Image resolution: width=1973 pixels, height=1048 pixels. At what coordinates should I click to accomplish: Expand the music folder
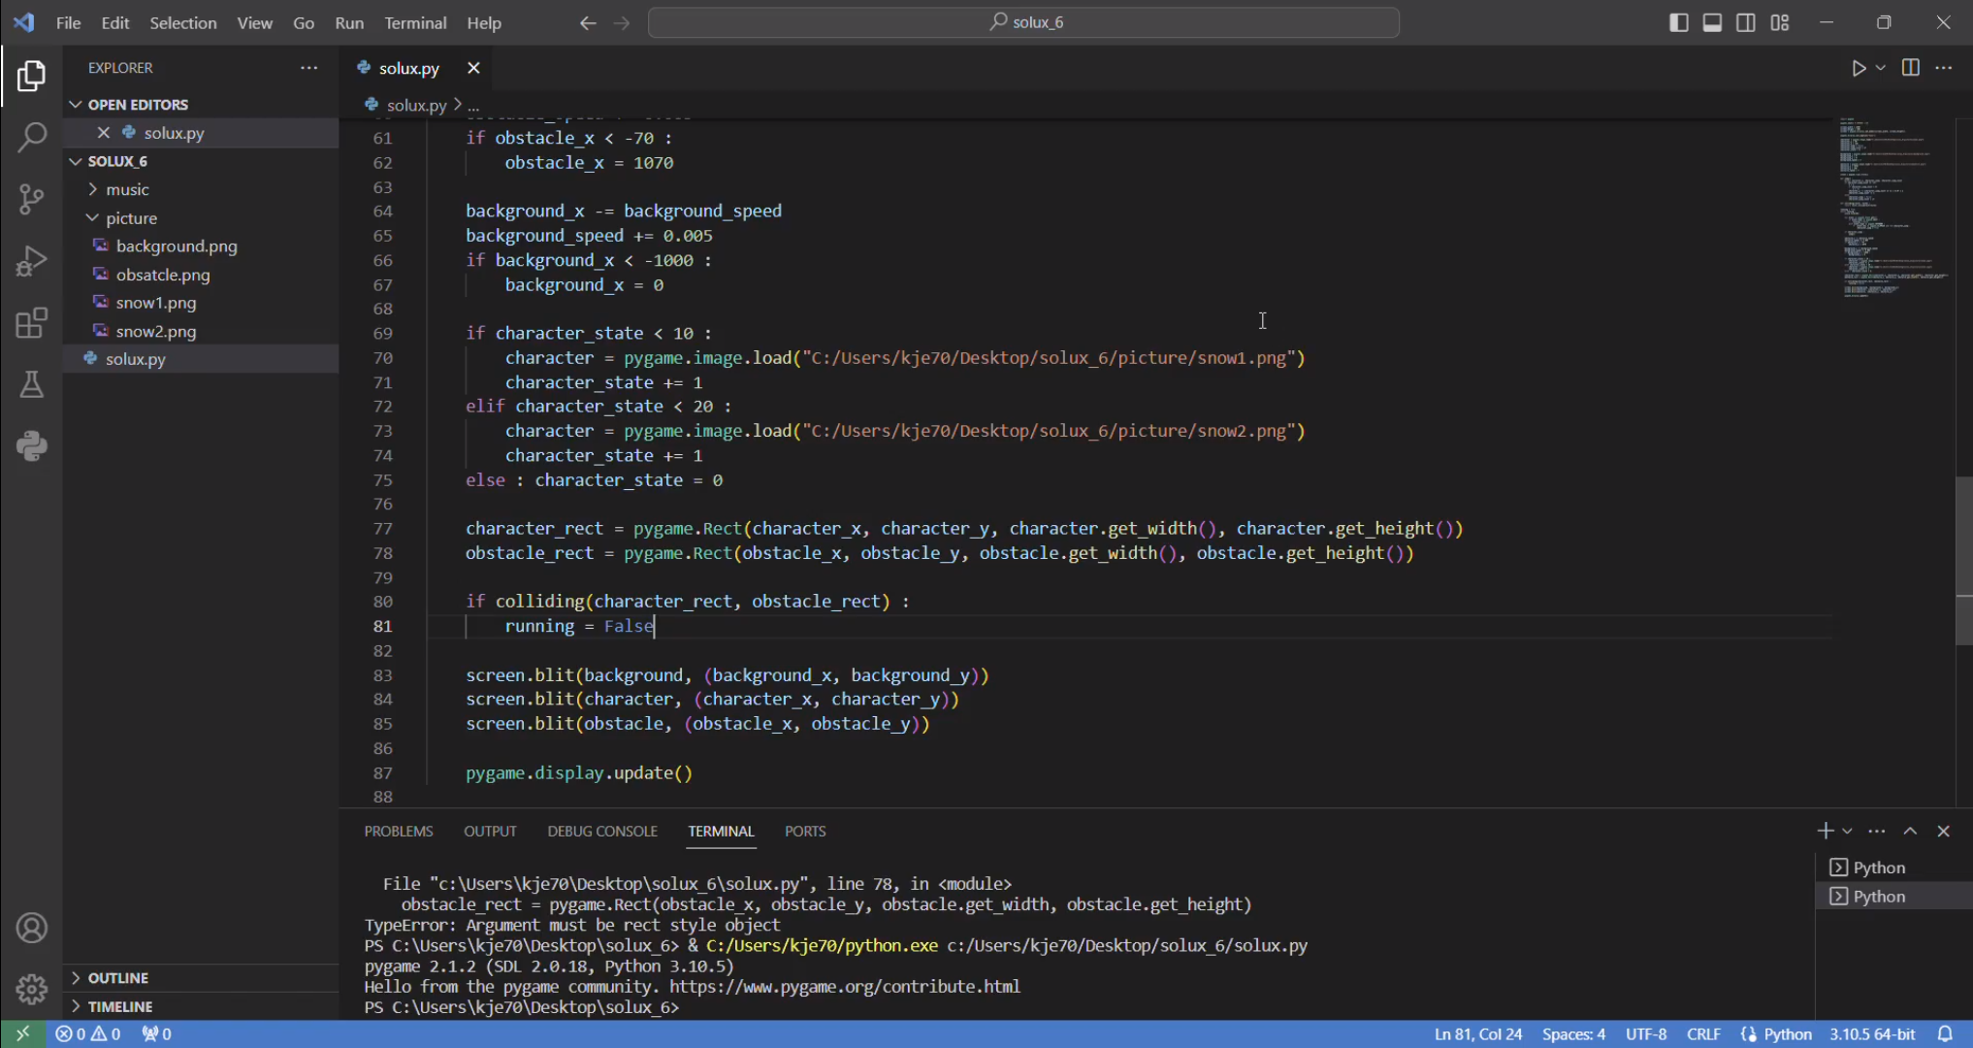(x=127, y=189)
